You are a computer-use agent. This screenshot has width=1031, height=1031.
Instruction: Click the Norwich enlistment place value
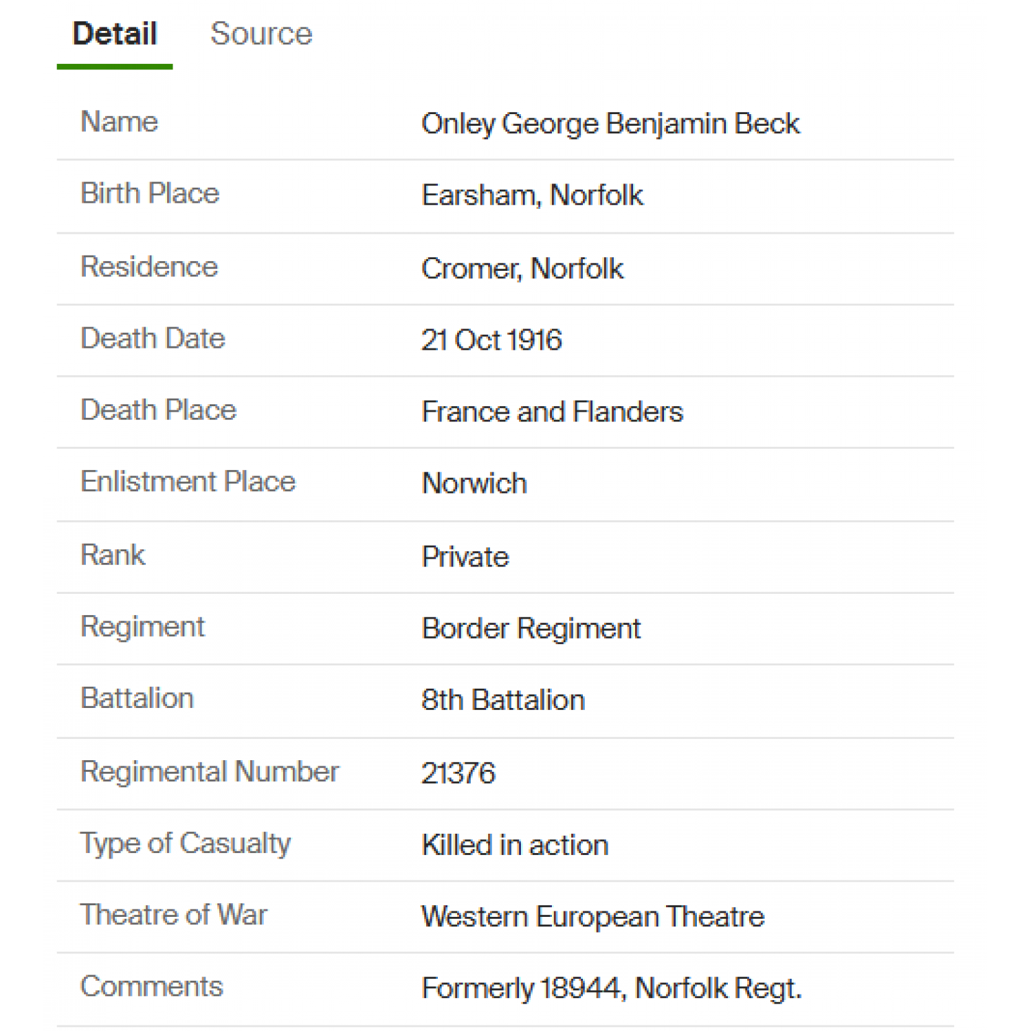coord(474,483)
